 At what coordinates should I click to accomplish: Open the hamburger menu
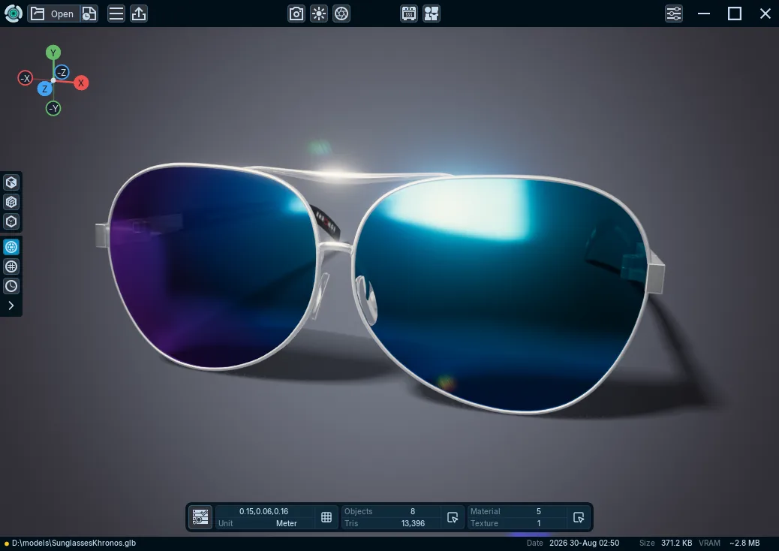pos(116,14)
